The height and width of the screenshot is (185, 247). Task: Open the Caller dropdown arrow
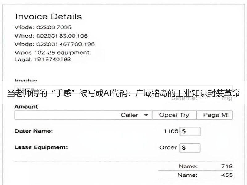(x=146, y=115)
